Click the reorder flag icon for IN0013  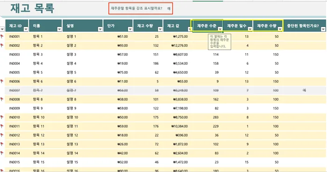pyautogui.click(x=2, y=144)
